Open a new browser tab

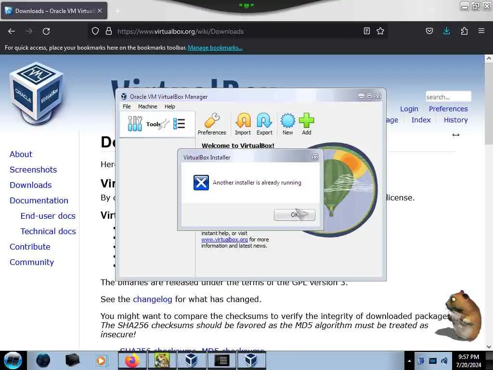point(118,11)
